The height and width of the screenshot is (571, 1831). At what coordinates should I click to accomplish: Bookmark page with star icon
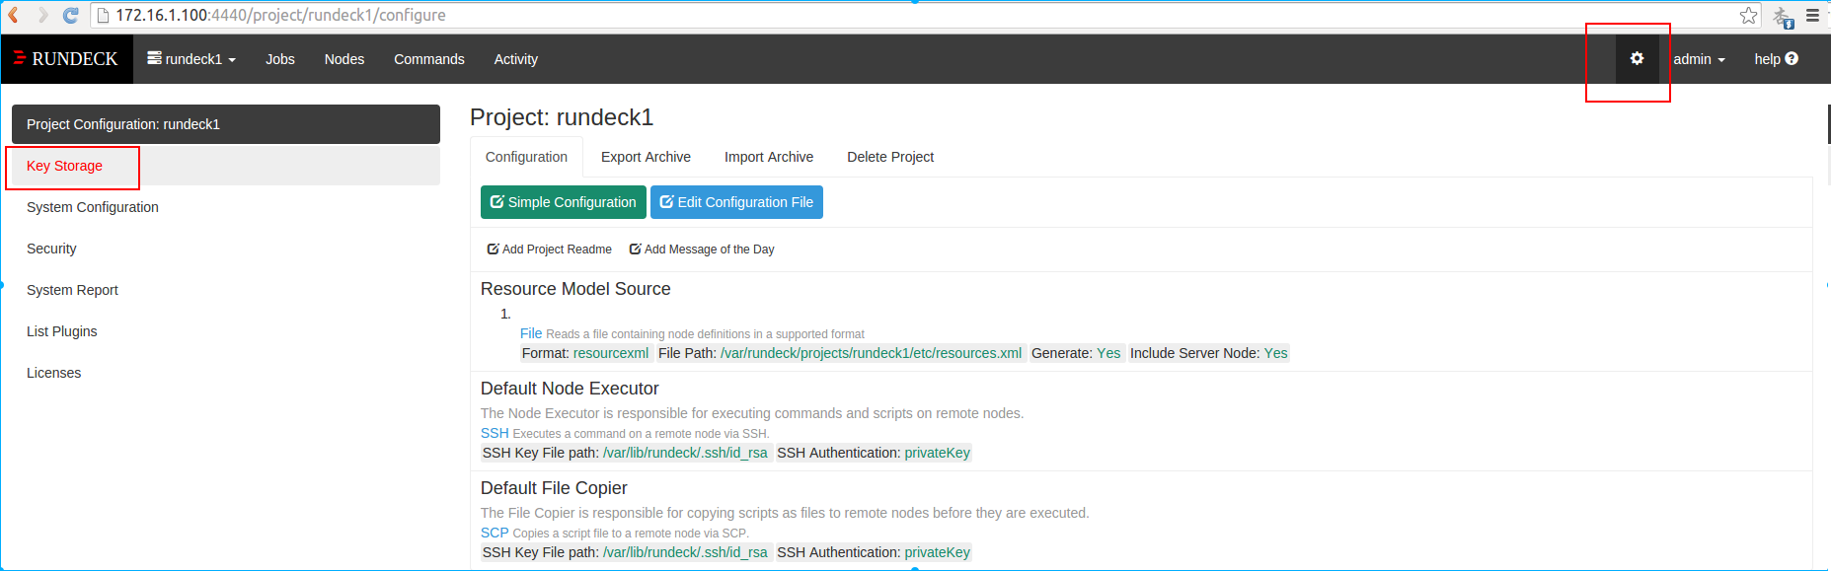coord(1748,15)
